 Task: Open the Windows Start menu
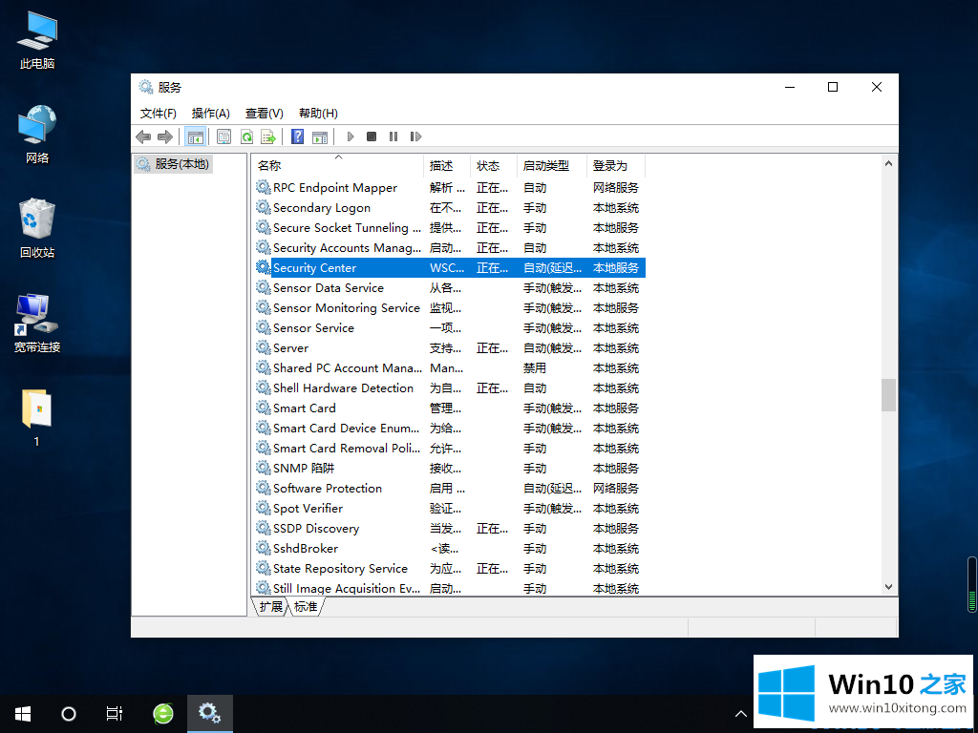[23, 713]
